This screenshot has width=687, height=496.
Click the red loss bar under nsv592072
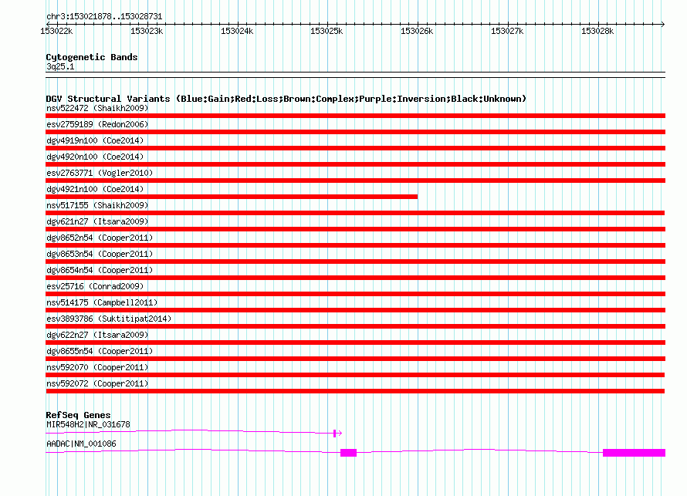(x=355, y=391)
